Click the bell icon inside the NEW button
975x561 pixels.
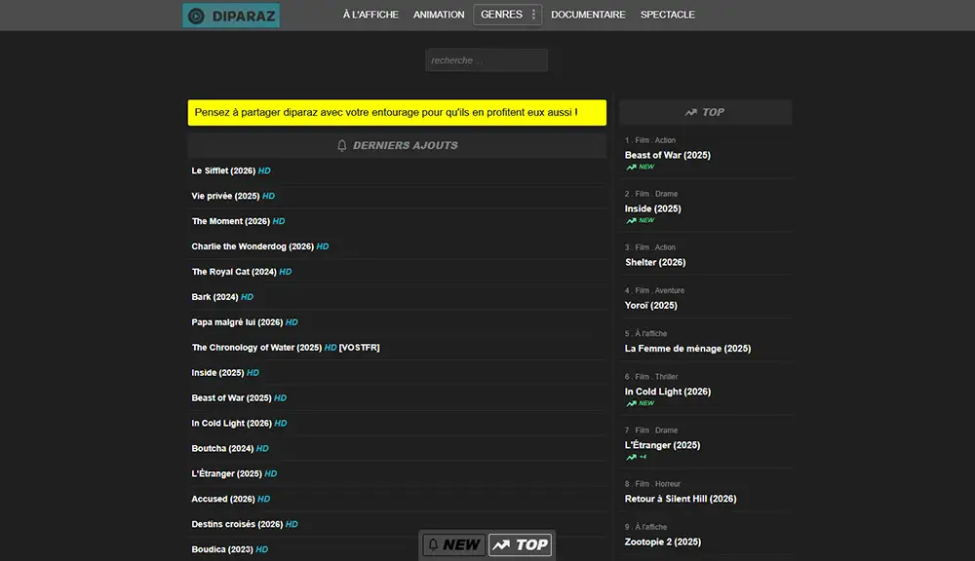coord(434,544)
